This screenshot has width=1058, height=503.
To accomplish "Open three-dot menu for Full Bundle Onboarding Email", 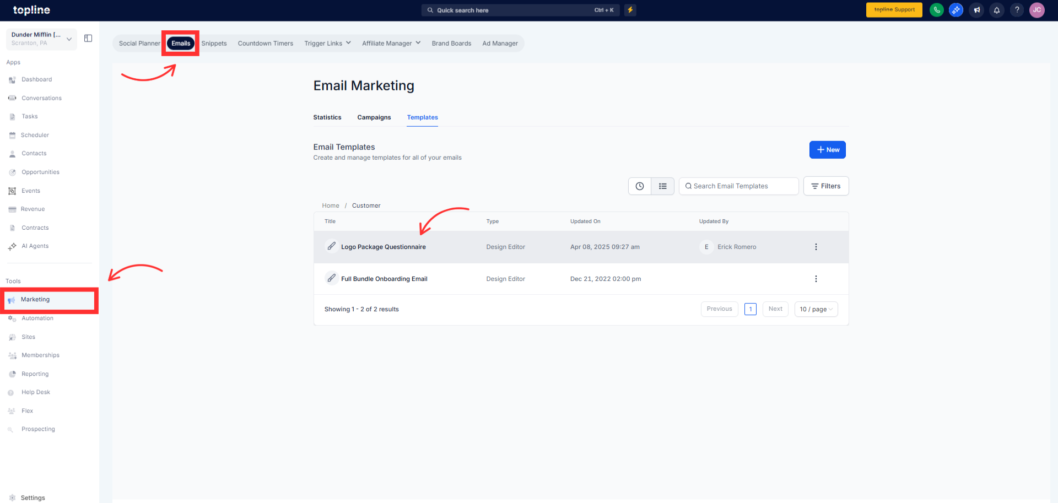I will point(816,279).
